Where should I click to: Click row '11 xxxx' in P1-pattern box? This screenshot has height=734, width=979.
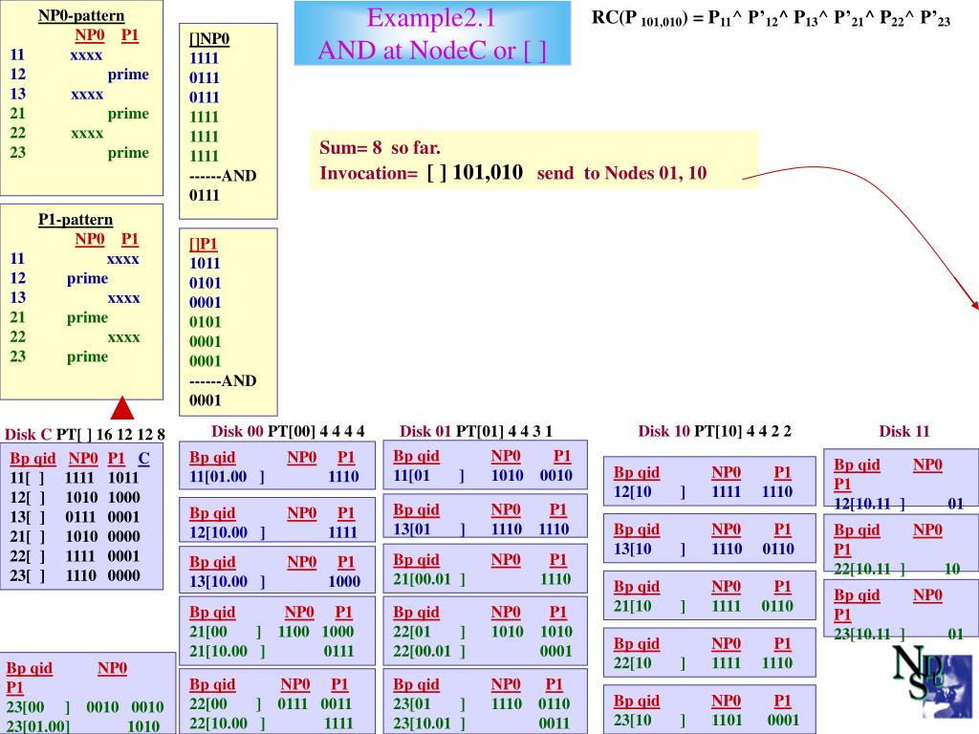click(x=75, y=258)
